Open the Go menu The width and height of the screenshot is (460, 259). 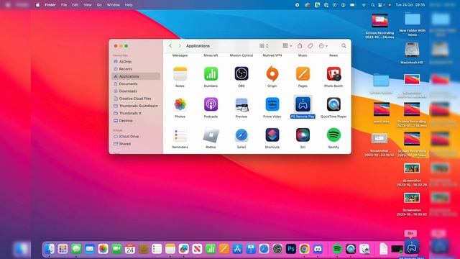(99, 5)
